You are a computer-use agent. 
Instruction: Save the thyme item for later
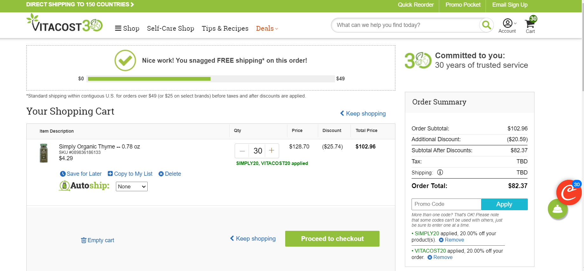pos(81,174)
